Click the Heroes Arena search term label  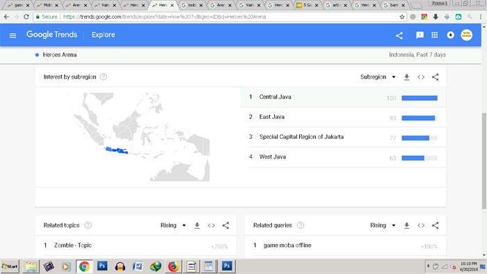coord(60,55)
